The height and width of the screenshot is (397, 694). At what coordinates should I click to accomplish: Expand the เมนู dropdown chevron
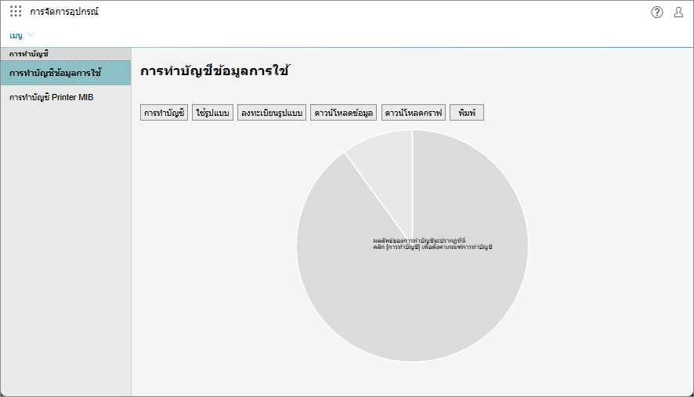coord(31,34)
